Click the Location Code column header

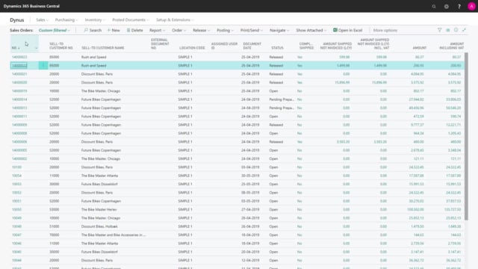click(x=192, y=48)
